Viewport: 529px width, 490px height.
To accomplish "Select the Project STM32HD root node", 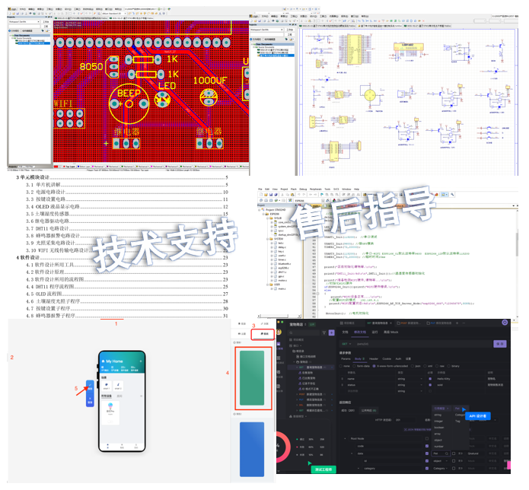I will pos(276,210).
